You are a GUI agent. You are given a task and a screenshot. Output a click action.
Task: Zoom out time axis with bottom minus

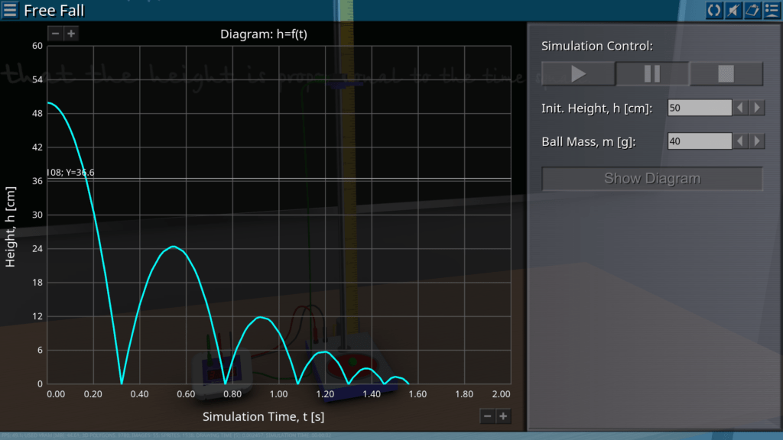487,416
